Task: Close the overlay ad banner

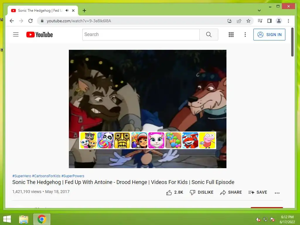Action: coord(212,135)
